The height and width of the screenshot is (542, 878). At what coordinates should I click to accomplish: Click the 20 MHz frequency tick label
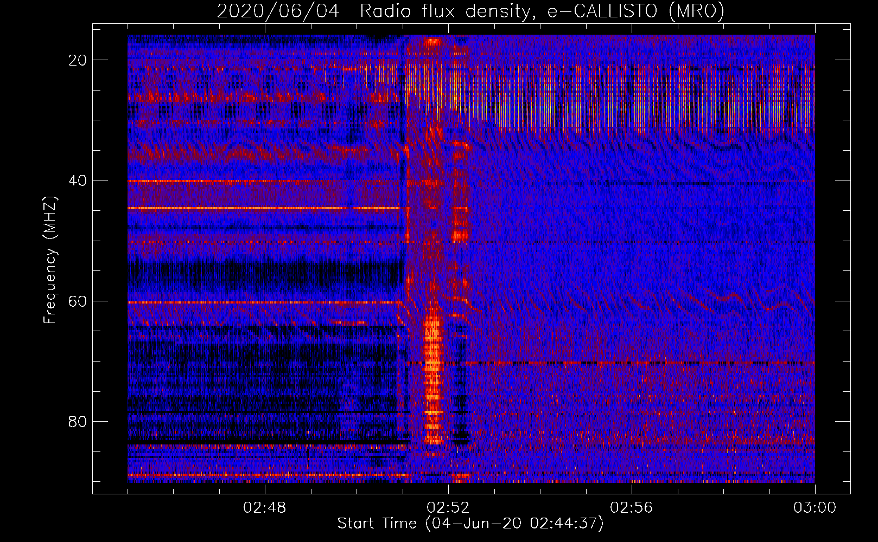pyautogui.click(x=78, y=60)
